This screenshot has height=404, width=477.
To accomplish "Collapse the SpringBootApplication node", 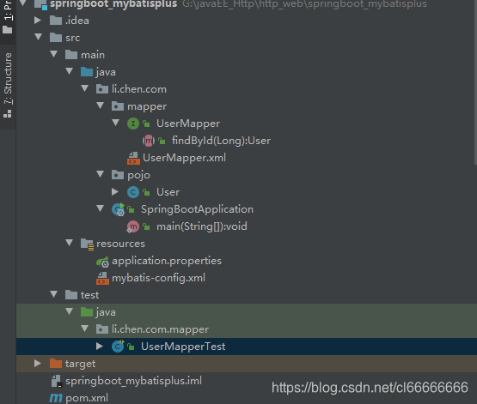I will (x=101, y=208).
